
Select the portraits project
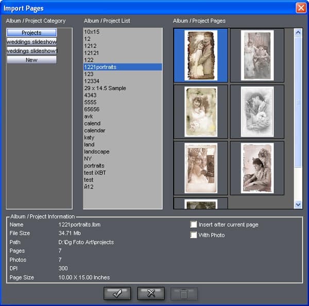point(123,165)
